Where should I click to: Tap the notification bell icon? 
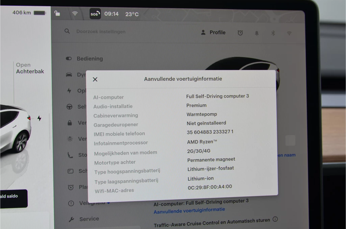pos(257,33)
